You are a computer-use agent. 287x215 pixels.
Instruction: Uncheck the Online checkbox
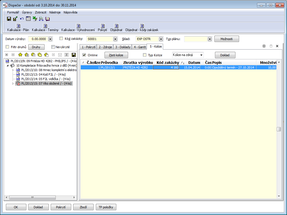[x=84, y=55]
